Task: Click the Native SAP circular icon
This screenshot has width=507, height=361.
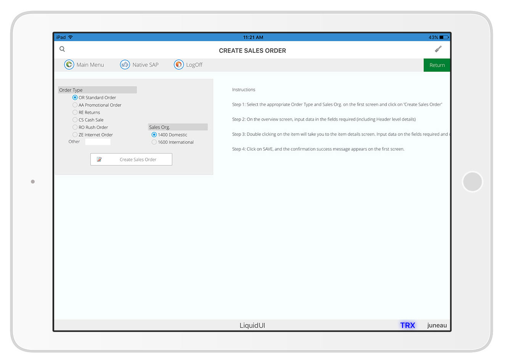Action: [x=125, y=65]
